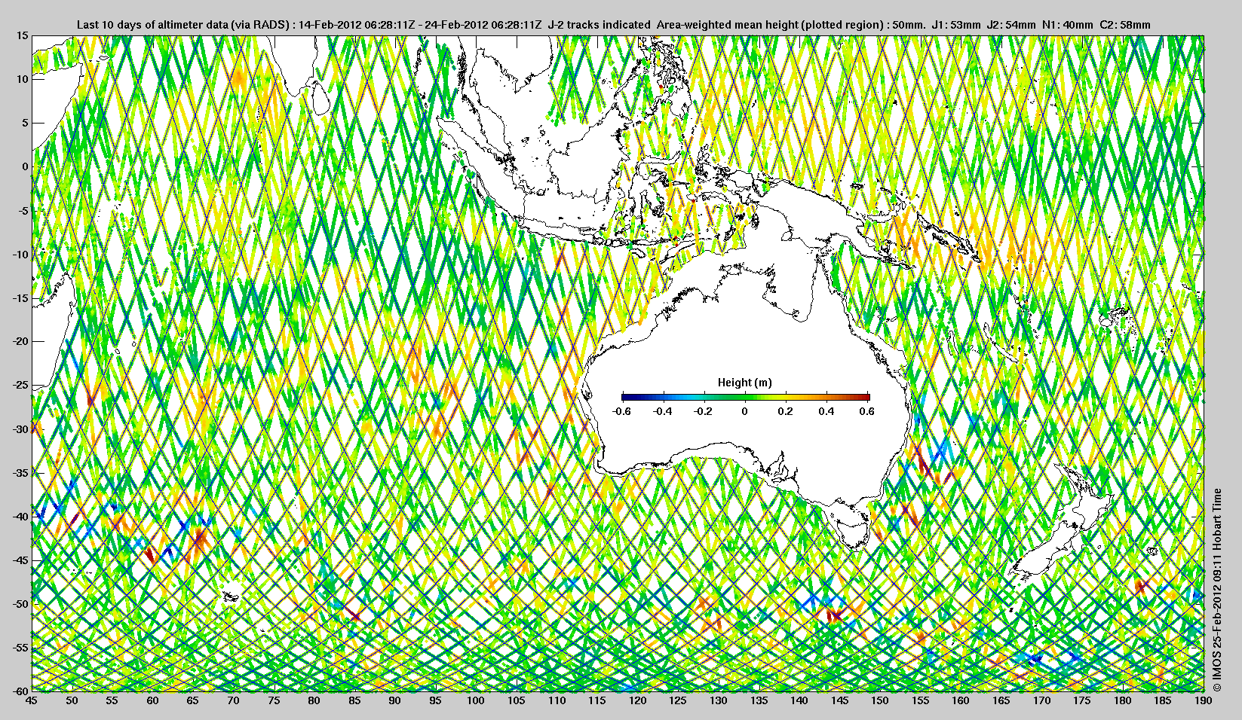
Task: Click longitude label "55" on the horizontal axis
Action: point(112,700)
